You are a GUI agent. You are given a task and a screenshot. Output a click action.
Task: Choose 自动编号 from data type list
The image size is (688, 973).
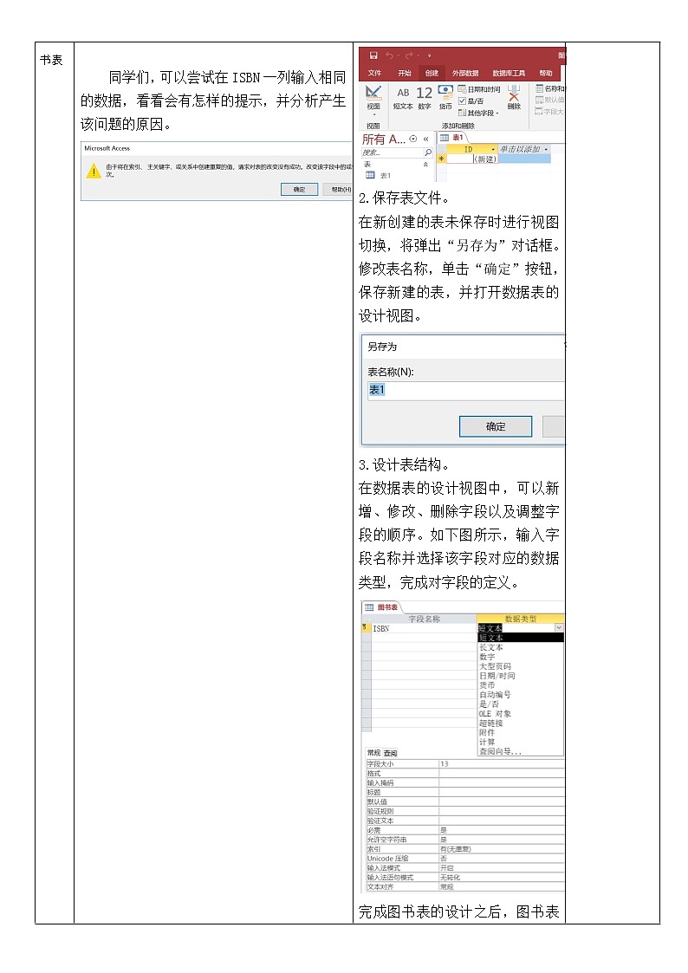click(x=520, y=694)
